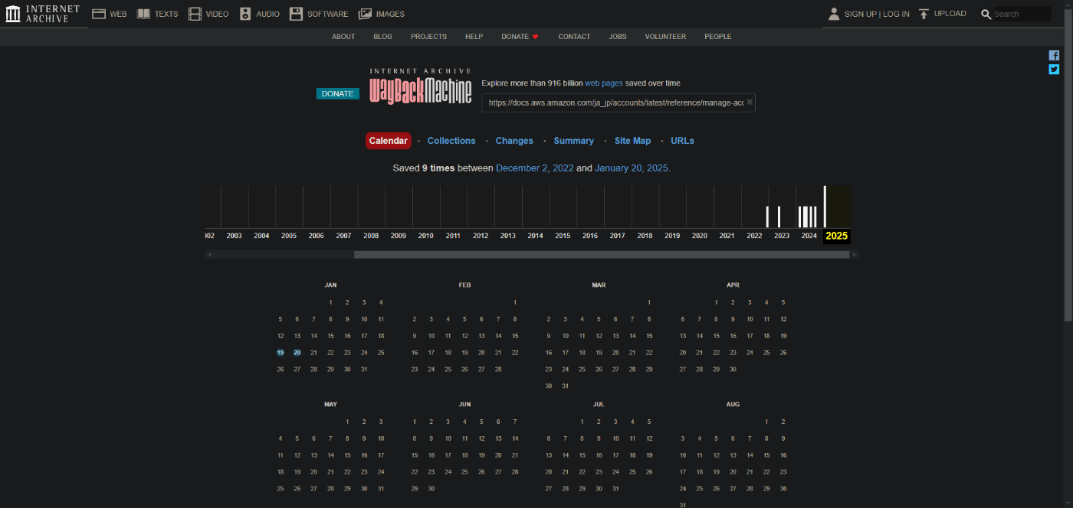The image size is (1073, 508).
Task: Switch to the URLs tab
Action: click(682, 141)
